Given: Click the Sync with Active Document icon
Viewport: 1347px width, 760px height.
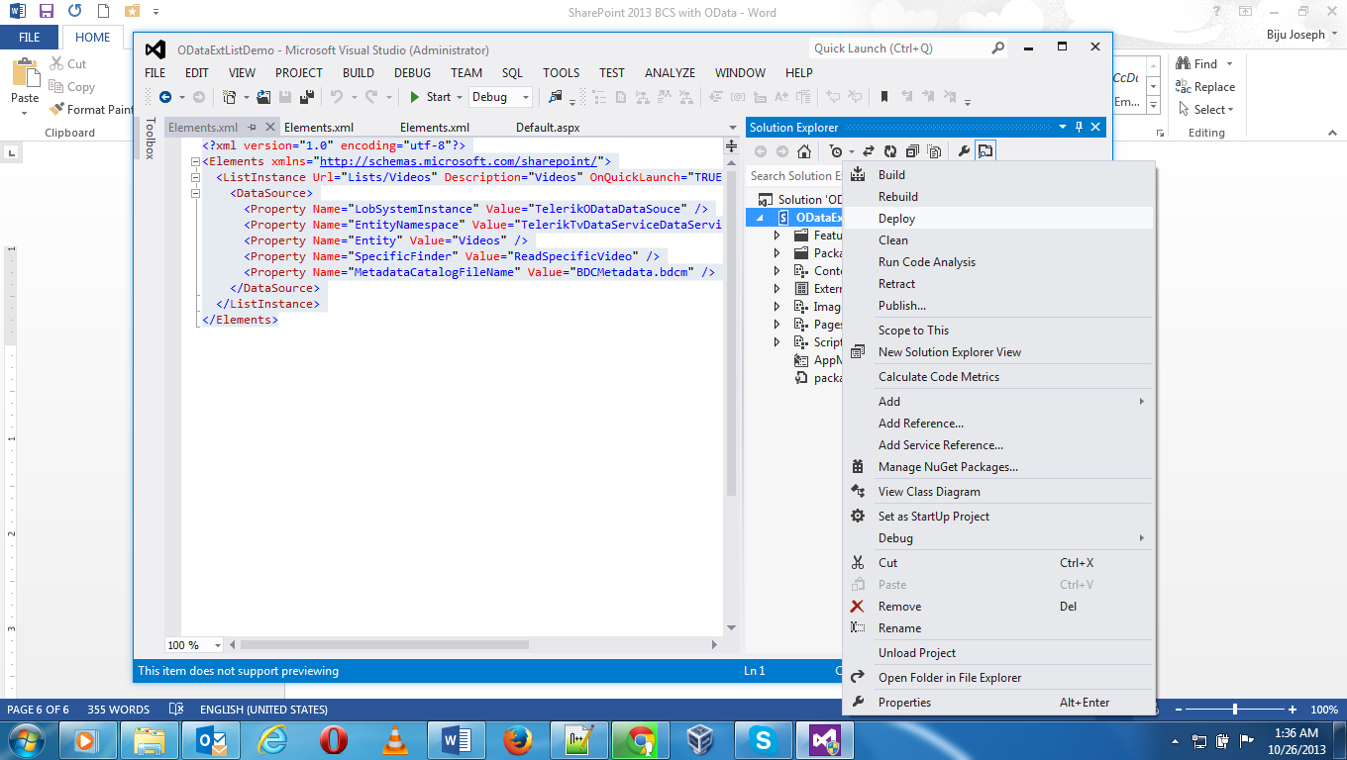Looking at the screenshot, I should pos(869,151).
